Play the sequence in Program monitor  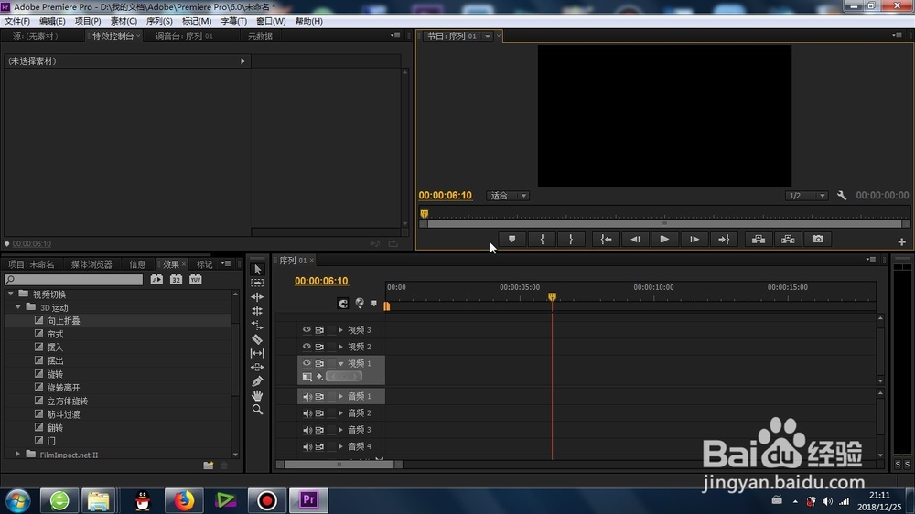click(x=664, y=240)
